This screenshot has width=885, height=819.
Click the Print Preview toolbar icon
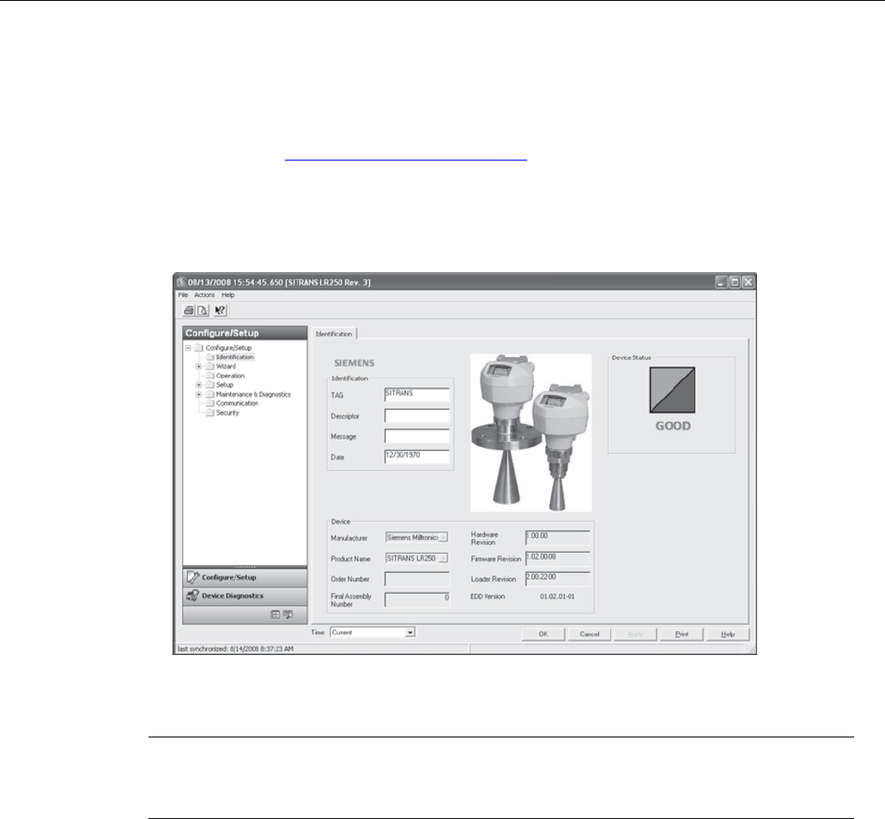click(x=202, y=311)
